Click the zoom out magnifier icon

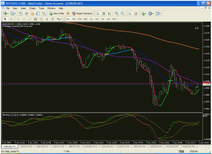click(122, 13)
